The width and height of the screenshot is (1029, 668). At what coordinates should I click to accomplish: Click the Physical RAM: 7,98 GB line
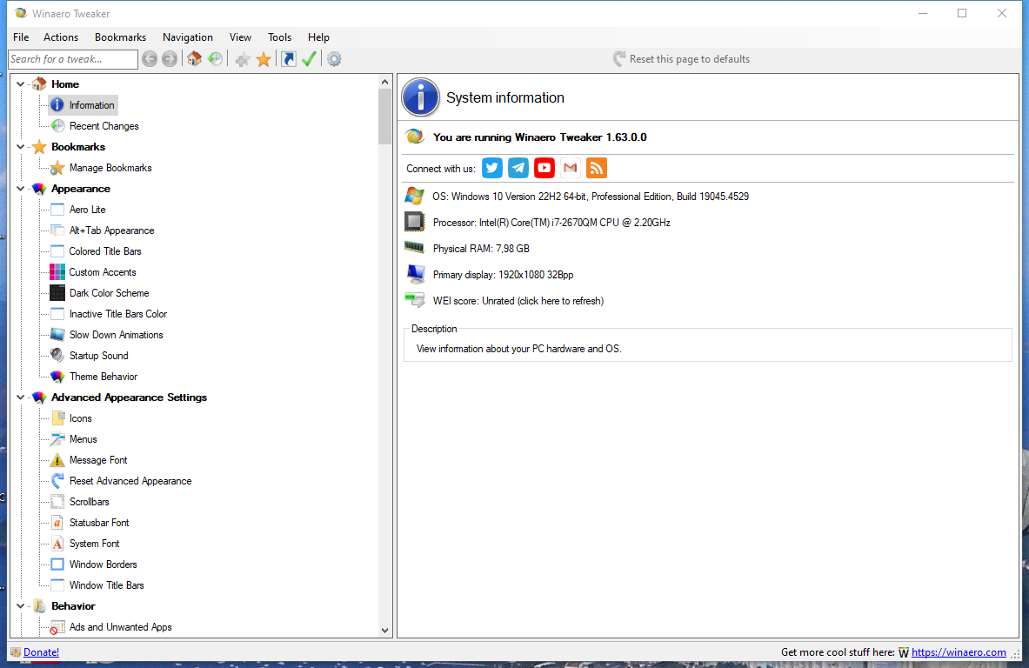[481, 249]
